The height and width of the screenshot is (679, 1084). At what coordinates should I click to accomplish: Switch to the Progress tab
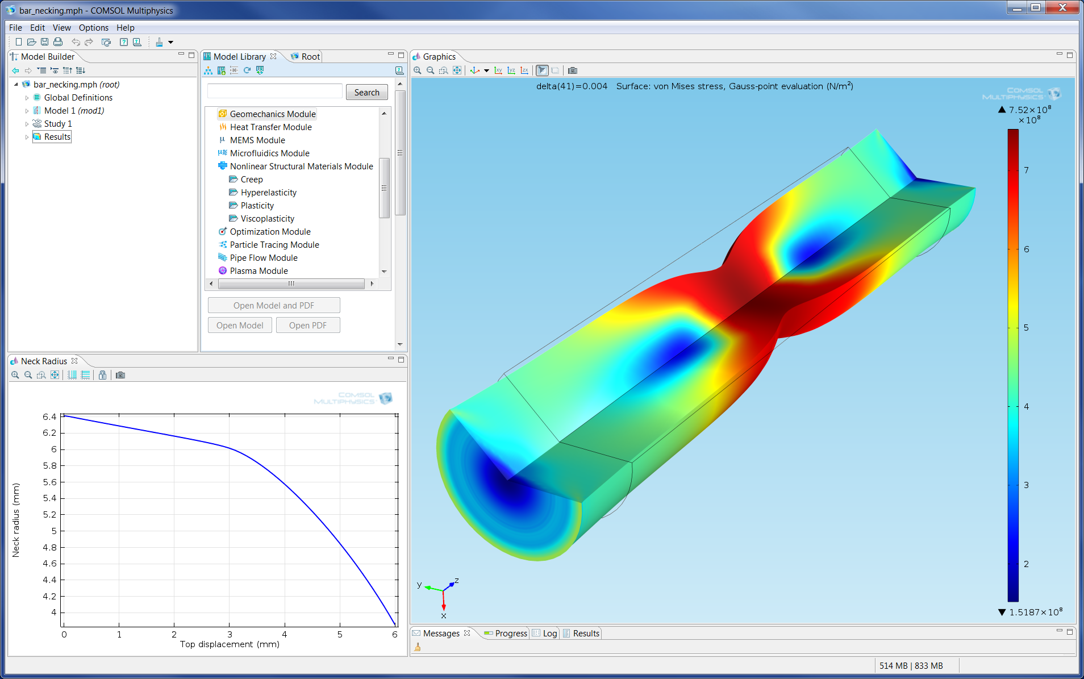coord(506,633)
